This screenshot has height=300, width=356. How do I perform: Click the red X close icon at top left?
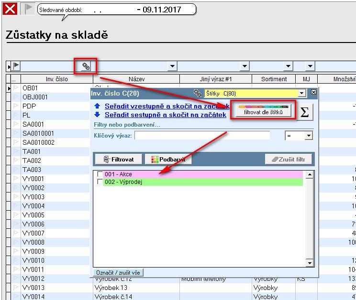10,9
